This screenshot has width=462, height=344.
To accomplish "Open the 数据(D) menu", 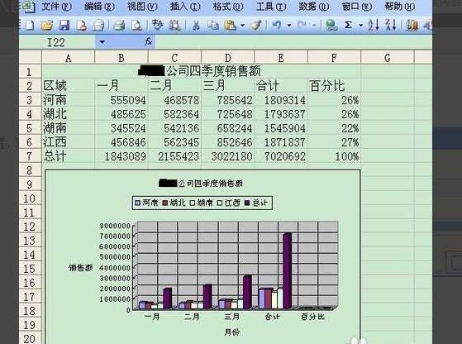I will [314, 7].
